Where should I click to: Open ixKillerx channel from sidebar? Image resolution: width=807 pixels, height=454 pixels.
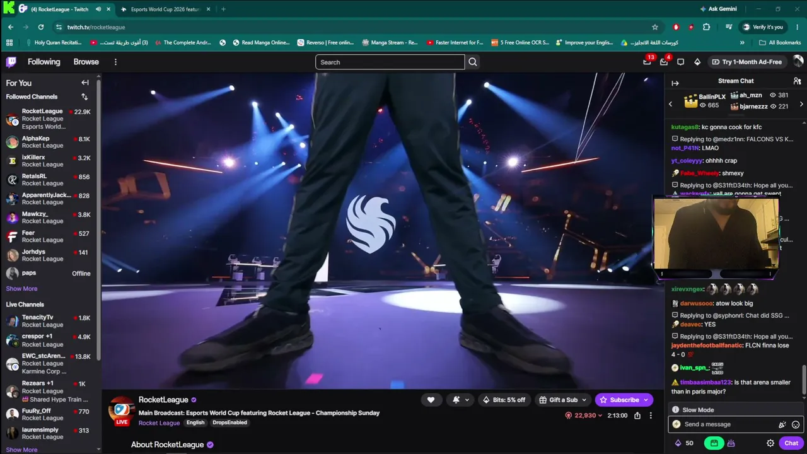point(49,161)
